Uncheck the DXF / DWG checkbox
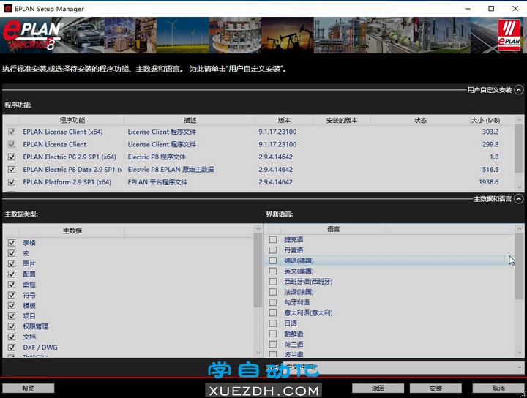This screenshot has height=398, width=527. click(x=12, y=348)
